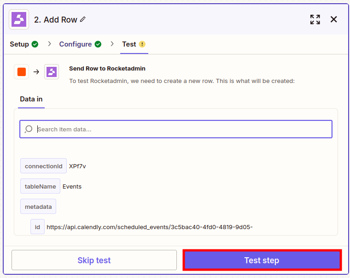
Task: Run the Test step button
Action: click(262, 260)
